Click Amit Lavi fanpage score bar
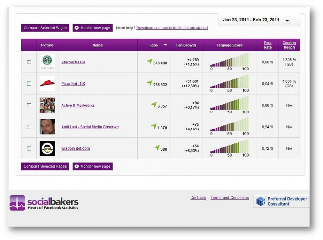Image resolution: width=323 pixels, height=240 pixels. tap(229, 124)
